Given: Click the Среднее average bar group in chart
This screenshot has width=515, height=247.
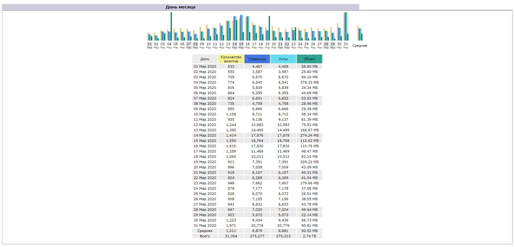Looking at the screenshot, I should 360,34.
